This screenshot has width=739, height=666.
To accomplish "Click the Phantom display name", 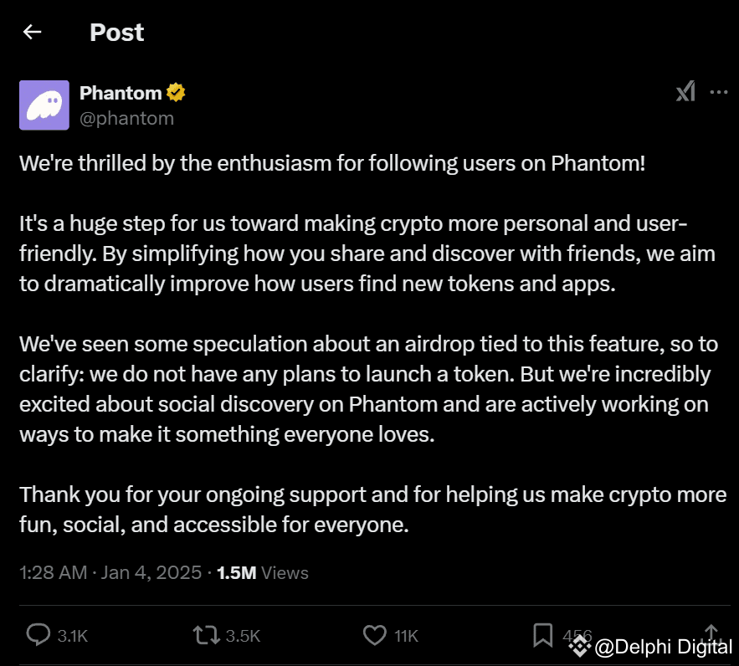I will 121,93.
